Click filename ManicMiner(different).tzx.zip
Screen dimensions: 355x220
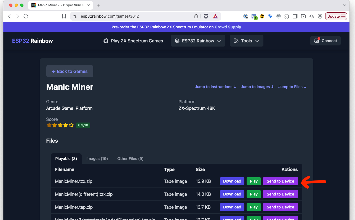coord(84,194)
